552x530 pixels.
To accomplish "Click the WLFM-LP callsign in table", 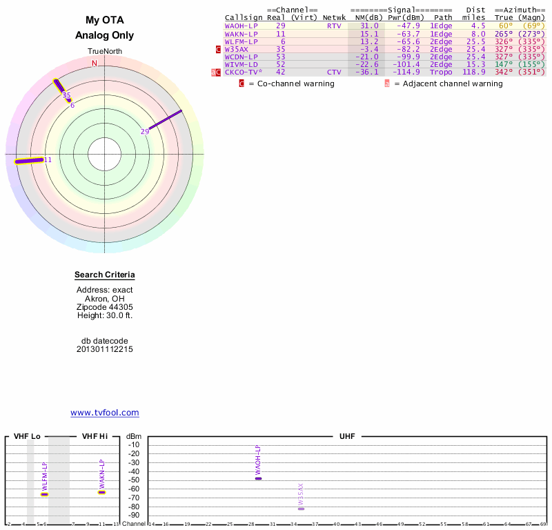I will [241, 41].
